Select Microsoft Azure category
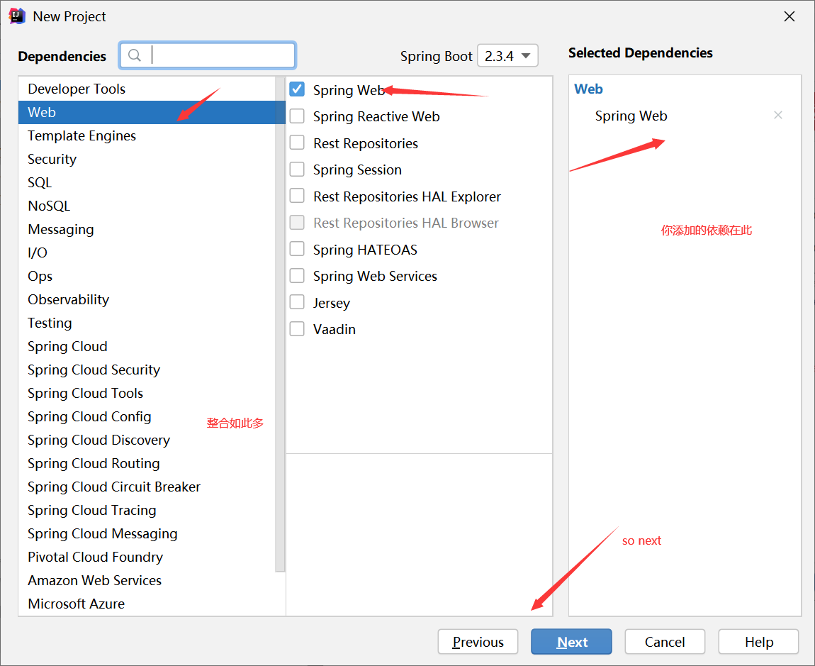This screenshot has height=666, width=815. [x=147, y=604]
